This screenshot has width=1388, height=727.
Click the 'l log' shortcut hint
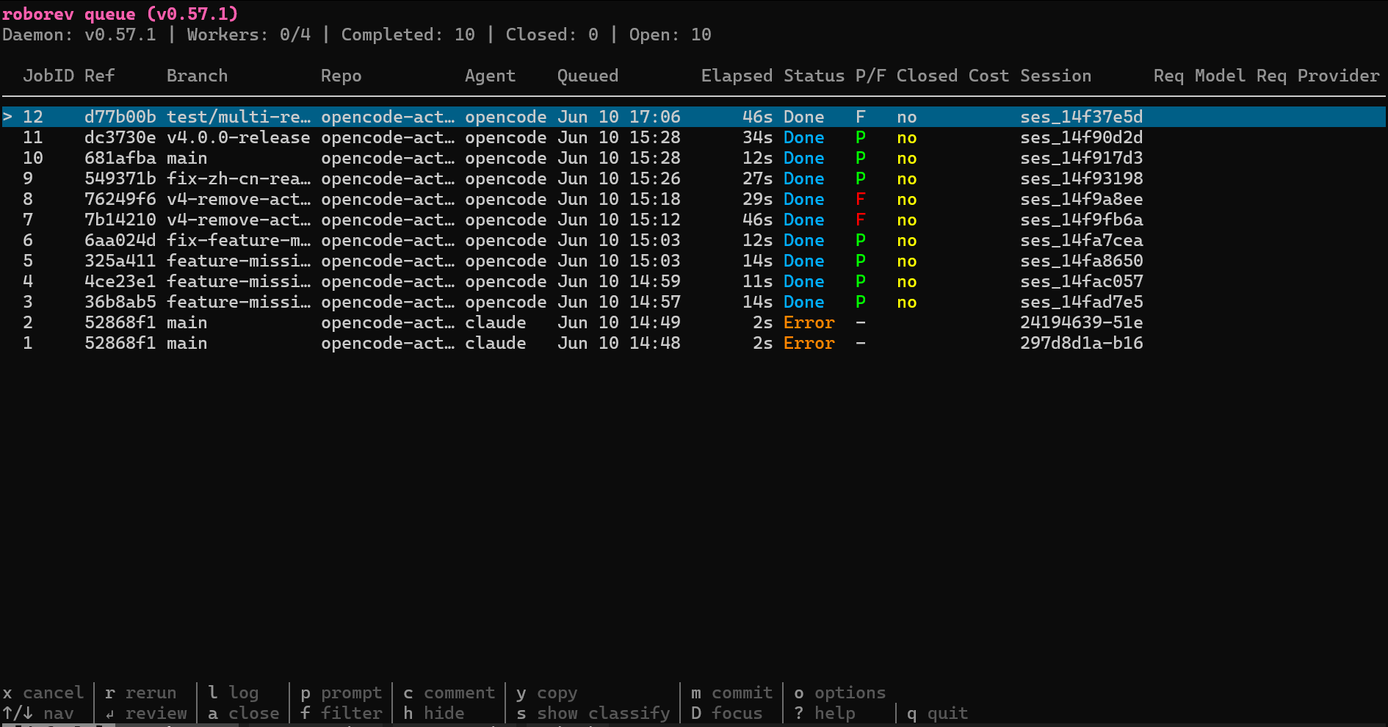click(234, 692)
